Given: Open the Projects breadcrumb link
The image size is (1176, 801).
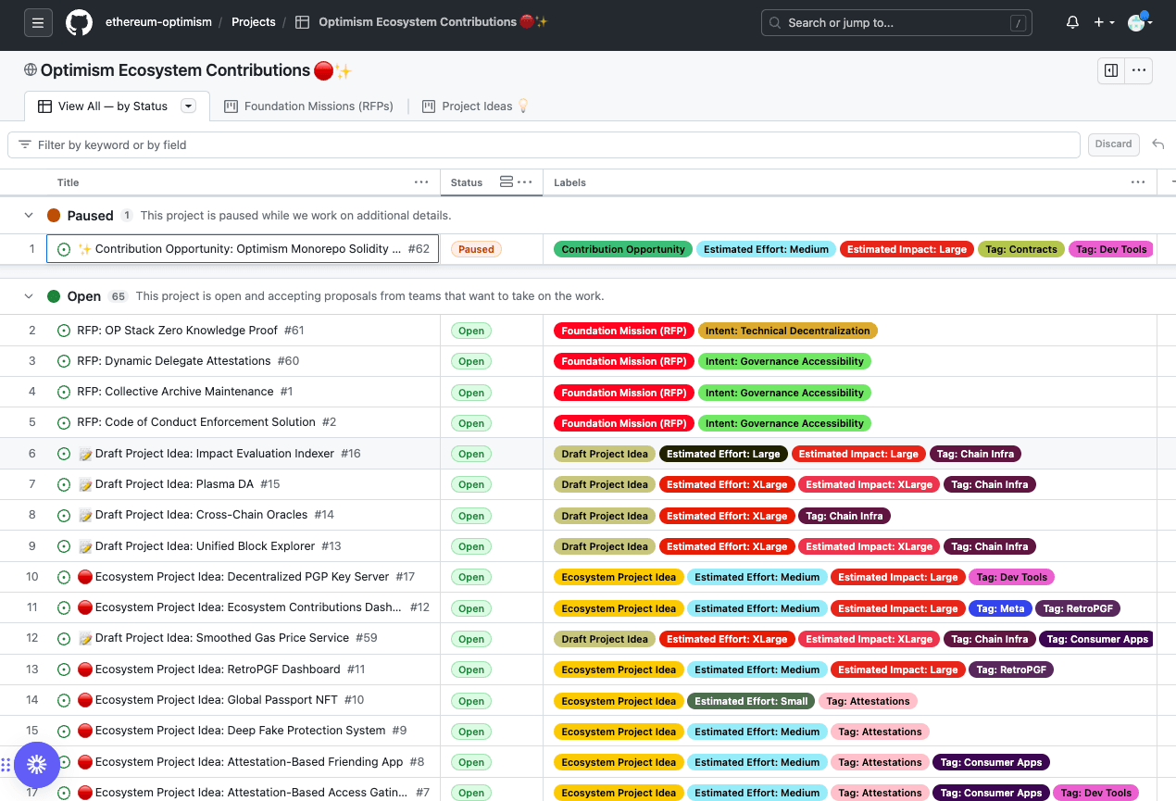Looking at the screenshot, I should (254, 22).
